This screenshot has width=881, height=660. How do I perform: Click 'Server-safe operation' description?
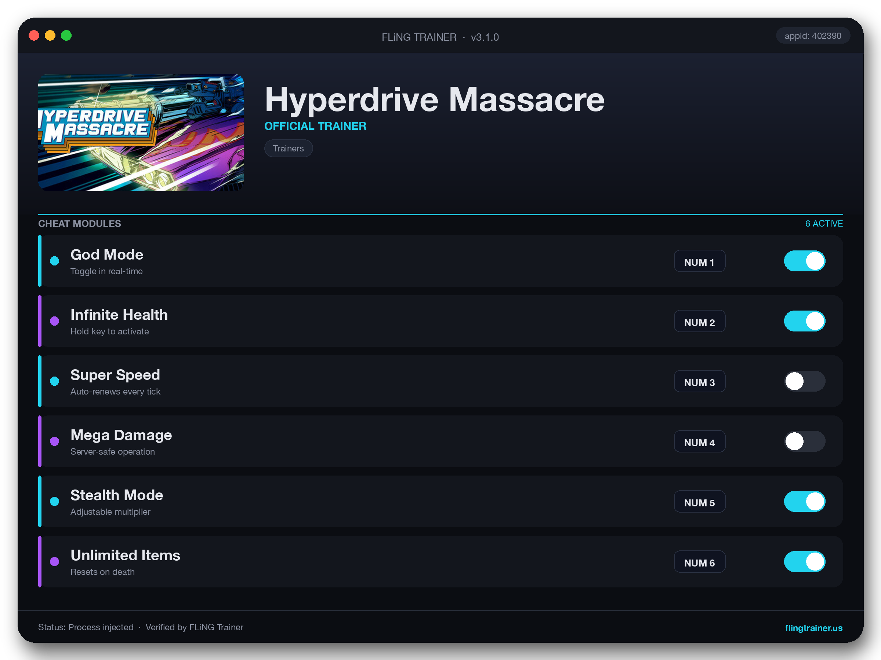113,451
